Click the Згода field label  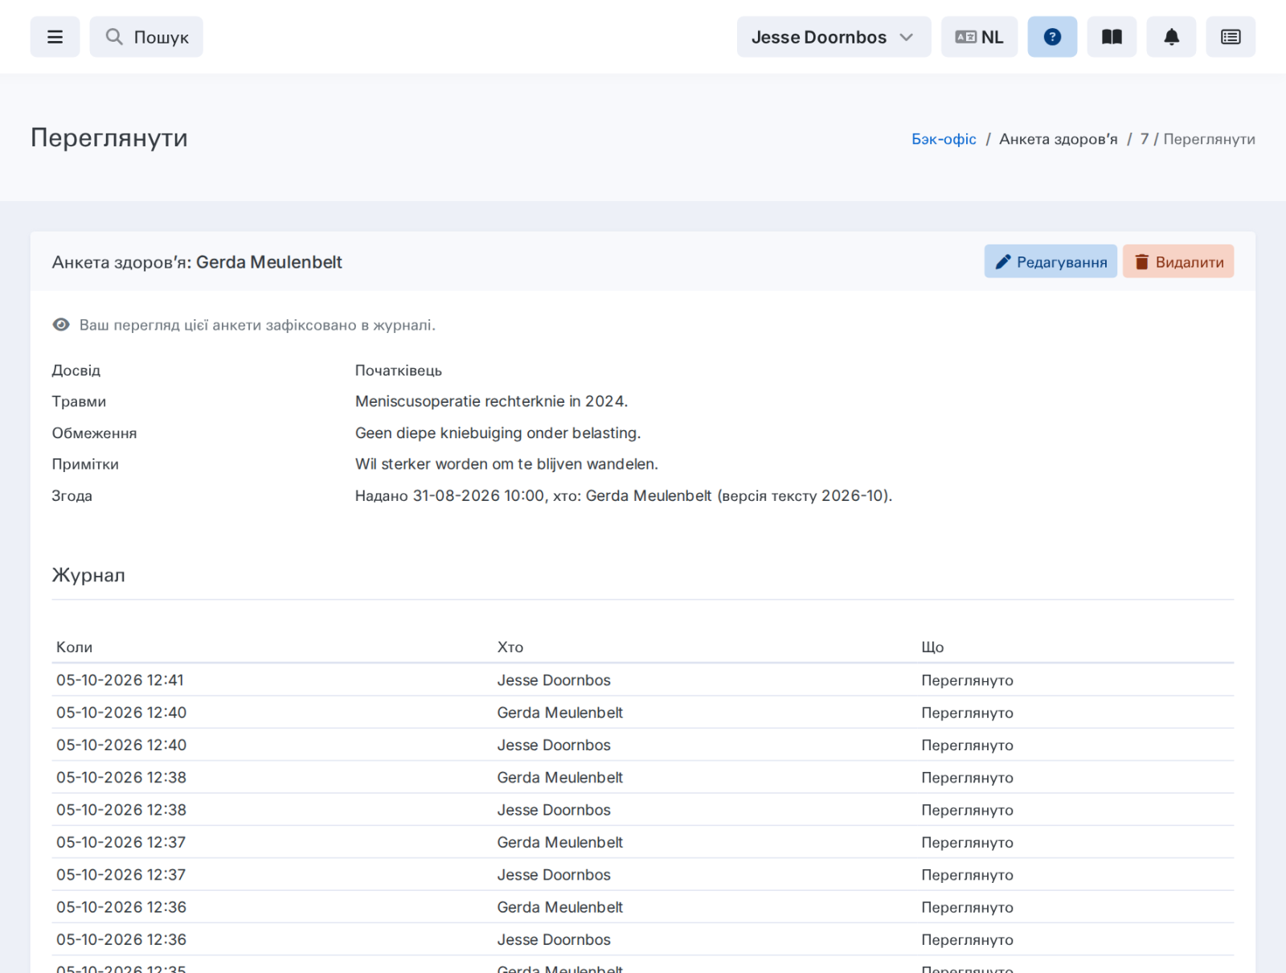[72, 495]
